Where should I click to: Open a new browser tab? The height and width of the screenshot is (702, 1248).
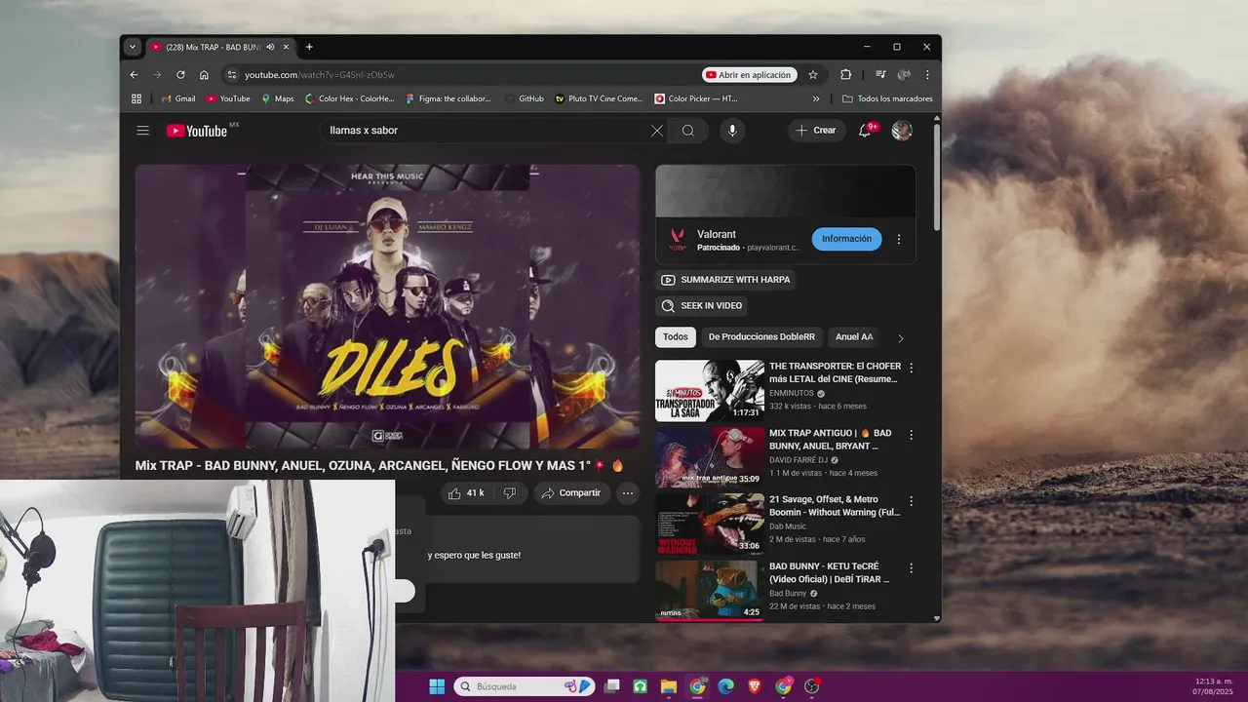coord(309,47)
